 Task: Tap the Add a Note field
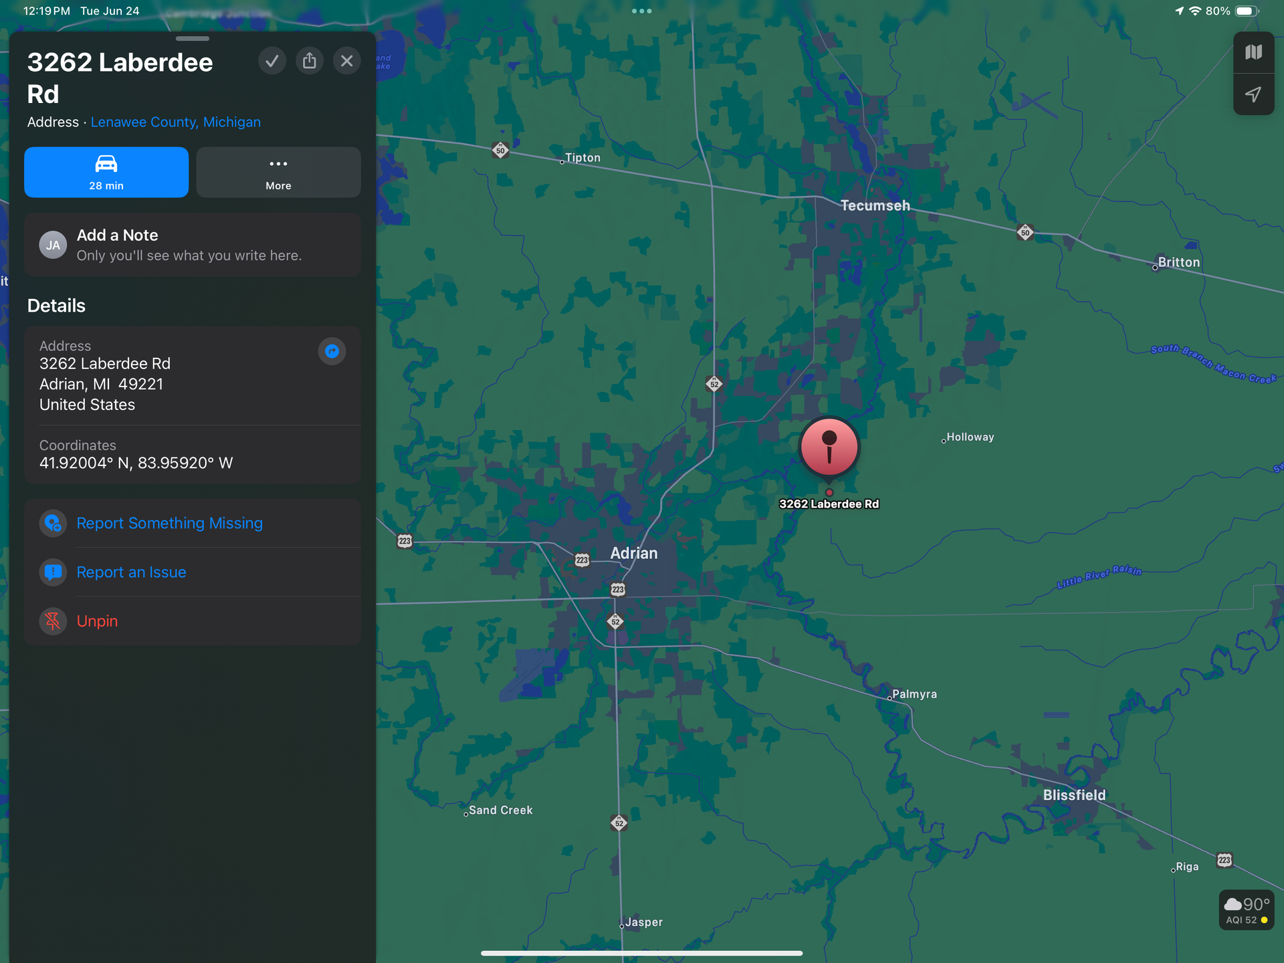[x=193, y=245]
